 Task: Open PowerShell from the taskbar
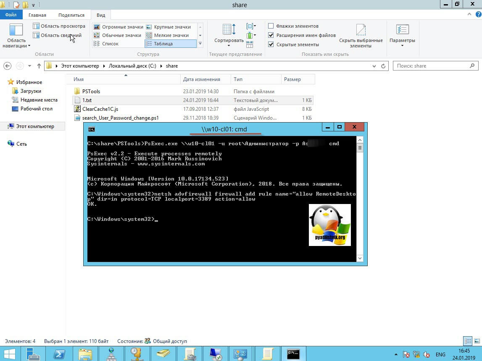pyautogui.click(x=59, y=354)
